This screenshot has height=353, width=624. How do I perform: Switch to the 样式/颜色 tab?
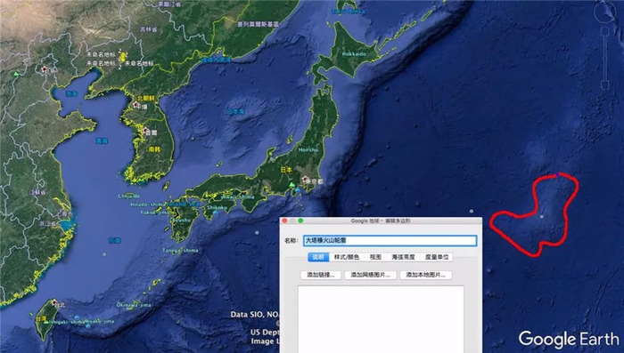(346, 257)
